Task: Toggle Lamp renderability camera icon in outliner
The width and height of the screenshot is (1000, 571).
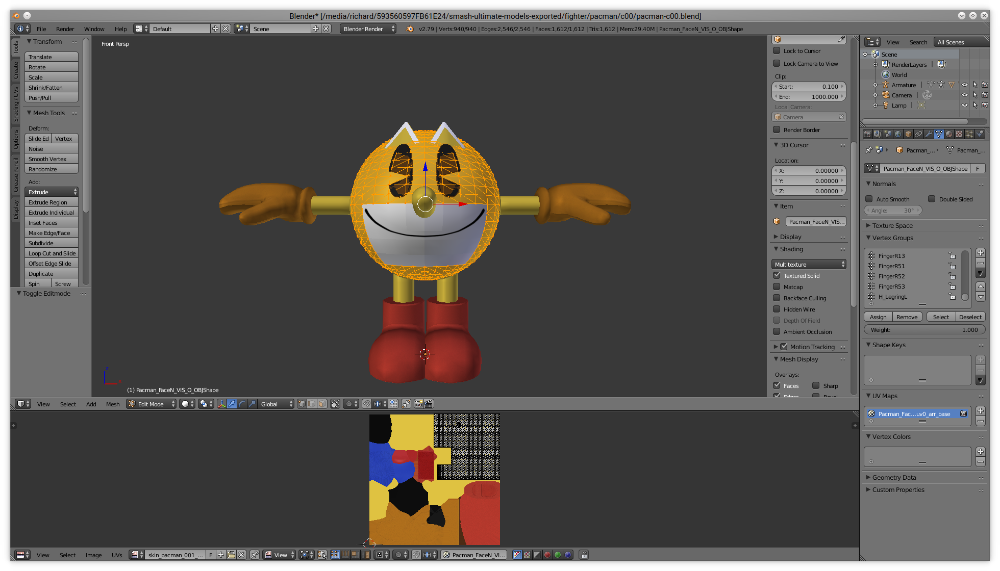Action: pos(985,106)
